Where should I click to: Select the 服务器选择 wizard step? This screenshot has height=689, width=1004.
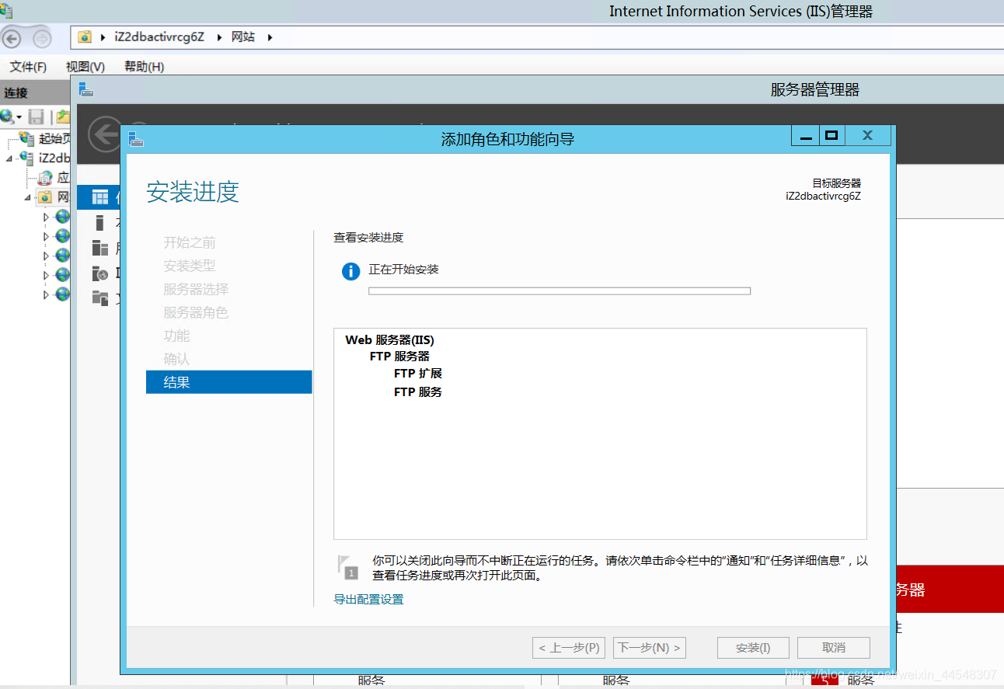pos(196,289)
